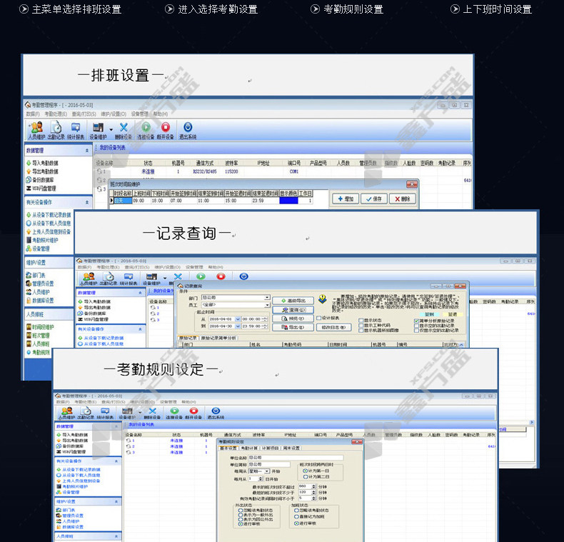Click 人员维护 icon in top window toolbar
Screen dimensions: 564x542
[x=36, y=129]
